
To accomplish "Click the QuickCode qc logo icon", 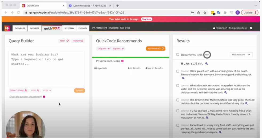I will pos(7,28).
